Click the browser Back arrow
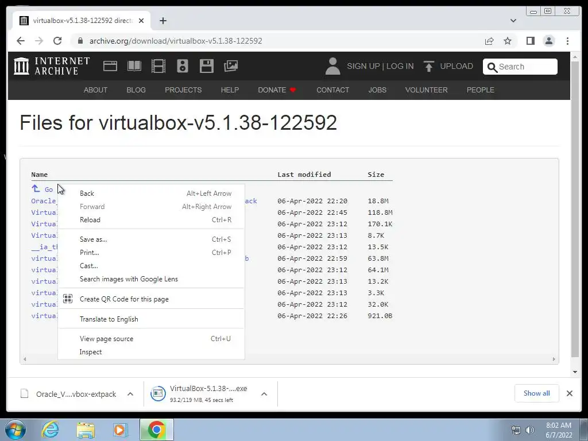Screen dimensions: 588x441 click(x=21, y=41)
